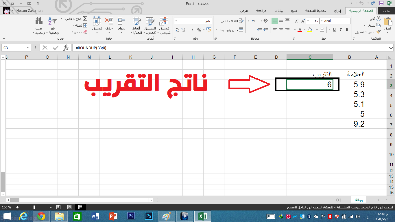395x222 pixels.
Task: Open the font size dropdown
Action: 308,21
